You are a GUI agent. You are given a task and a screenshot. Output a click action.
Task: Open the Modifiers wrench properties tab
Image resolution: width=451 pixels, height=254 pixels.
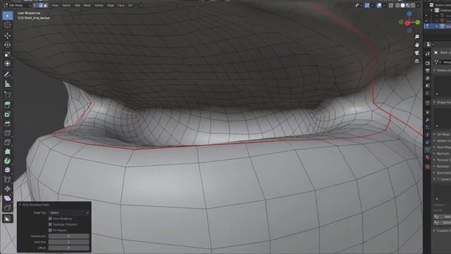[428, 120]
